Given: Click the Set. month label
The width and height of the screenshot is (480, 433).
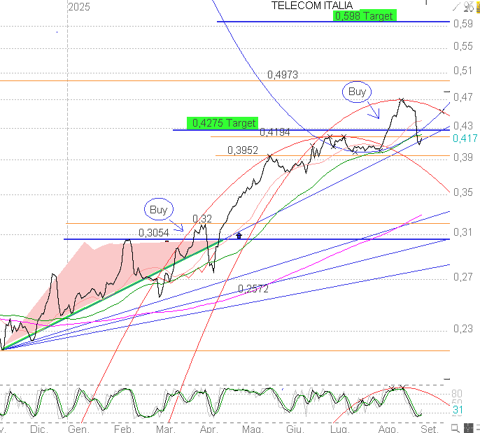Looking at the screenshot, I should [428, 429].
